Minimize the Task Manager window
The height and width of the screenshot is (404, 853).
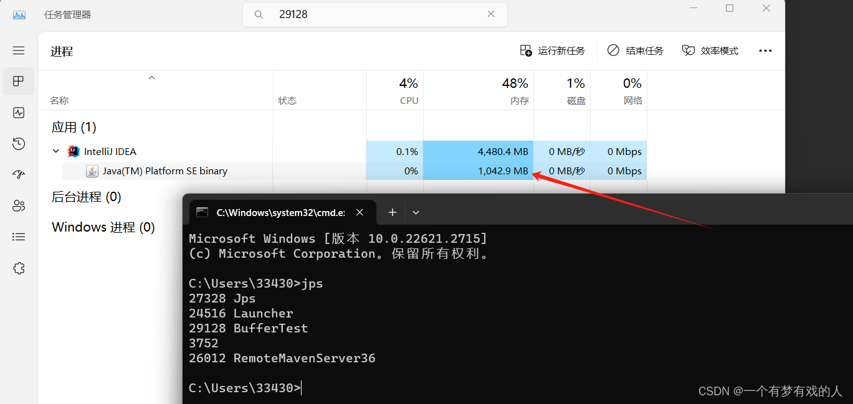coord(692,8)
